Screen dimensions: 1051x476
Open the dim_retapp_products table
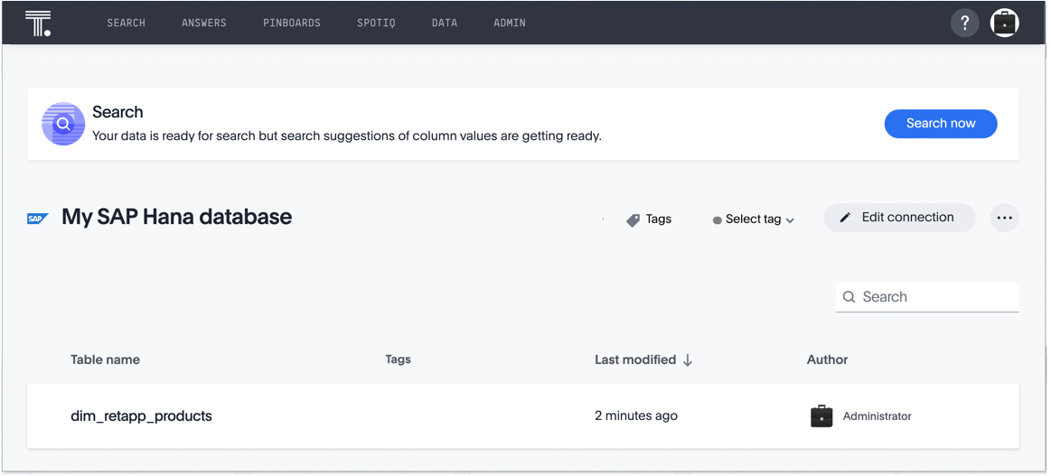coord(141,416)
